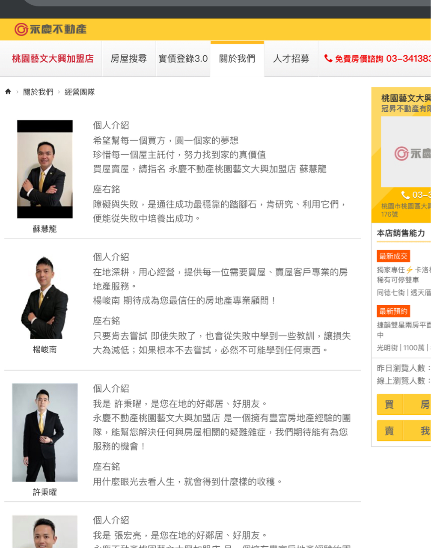The image size is (431, 548).
Task: Click the lightning icon in 獨家專任 listing
Action: 410,270
